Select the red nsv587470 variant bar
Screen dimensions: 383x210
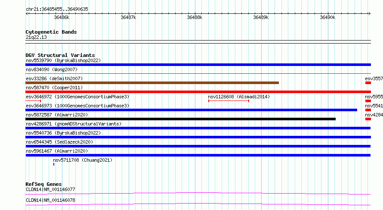tap(198, 92)
